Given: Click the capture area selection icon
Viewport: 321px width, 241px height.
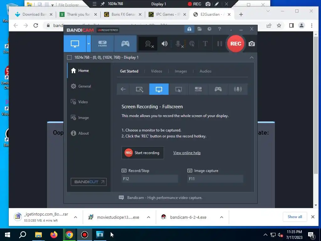Looking at the screenshot, I should coord(69,57).
